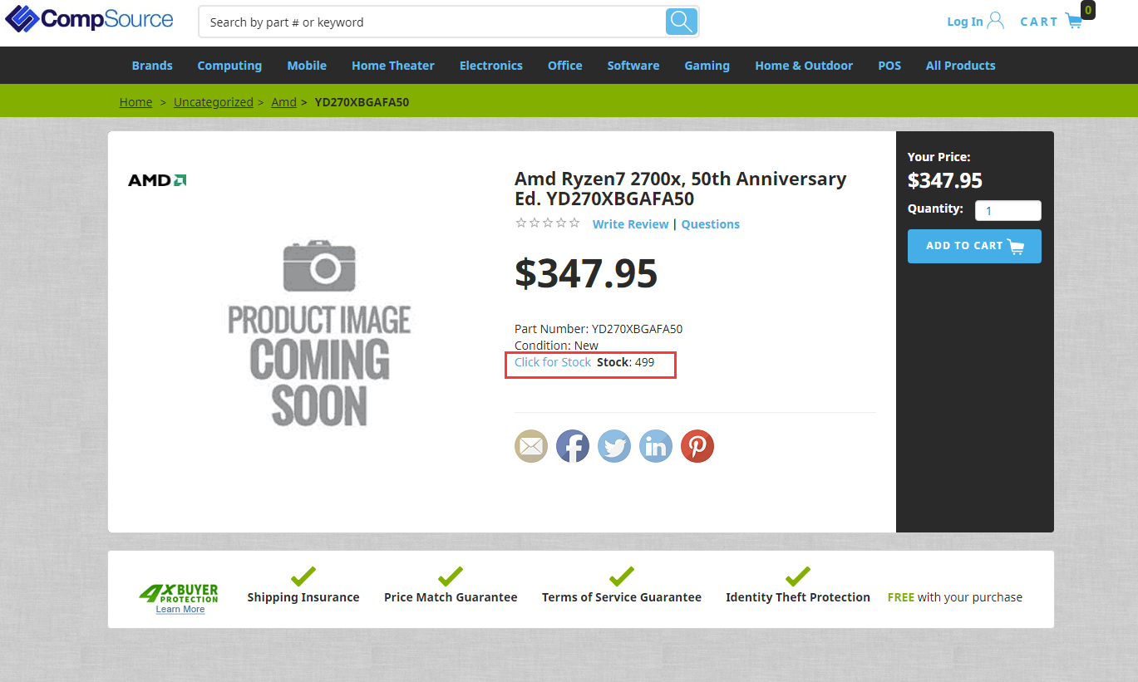
Task: Click the CompSource logo
Action: [x=89, y=19]
